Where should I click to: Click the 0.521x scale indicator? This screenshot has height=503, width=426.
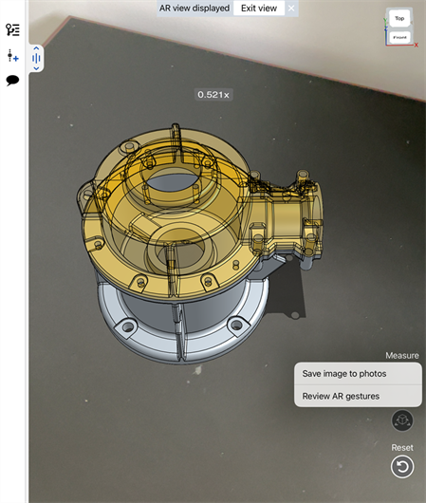[213, 95]
